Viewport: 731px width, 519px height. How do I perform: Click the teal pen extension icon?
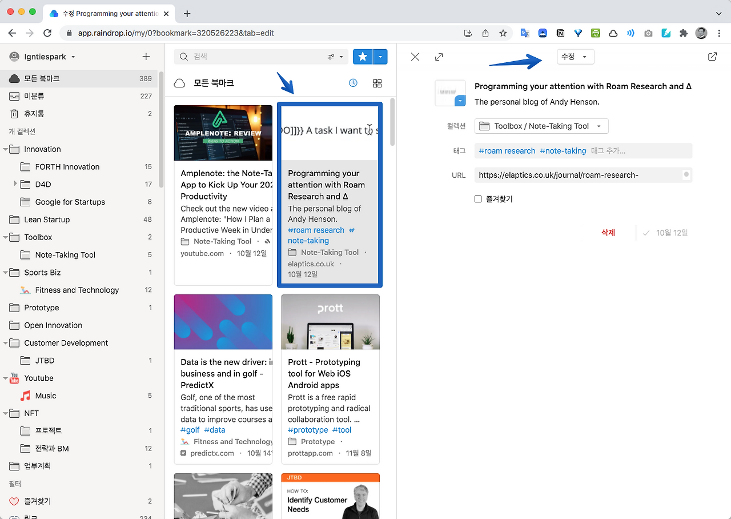point(666,33)
